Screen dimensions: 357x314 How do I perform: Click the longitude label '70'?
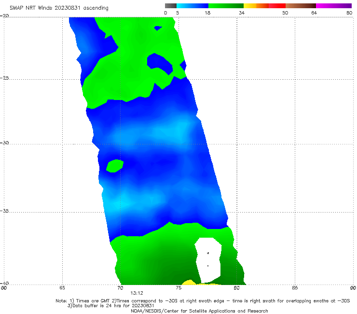tap(120, 288)
